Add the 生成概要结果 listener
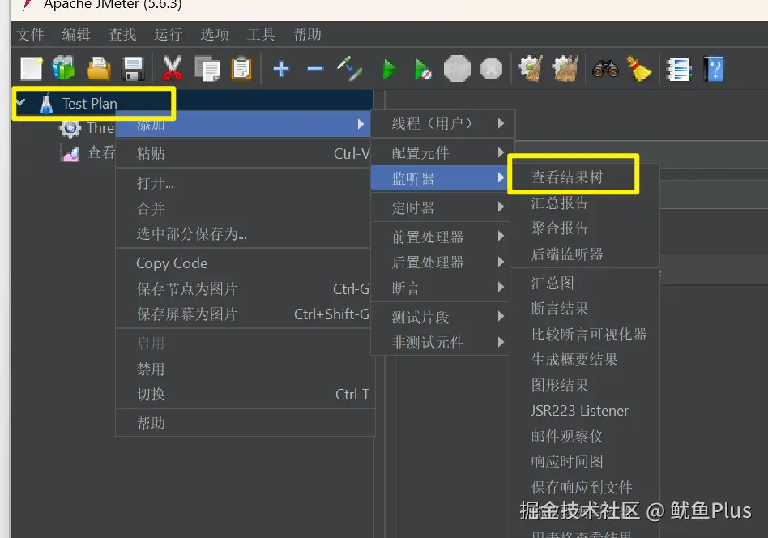The image size is (768, 538). click(x=585, y=360)
